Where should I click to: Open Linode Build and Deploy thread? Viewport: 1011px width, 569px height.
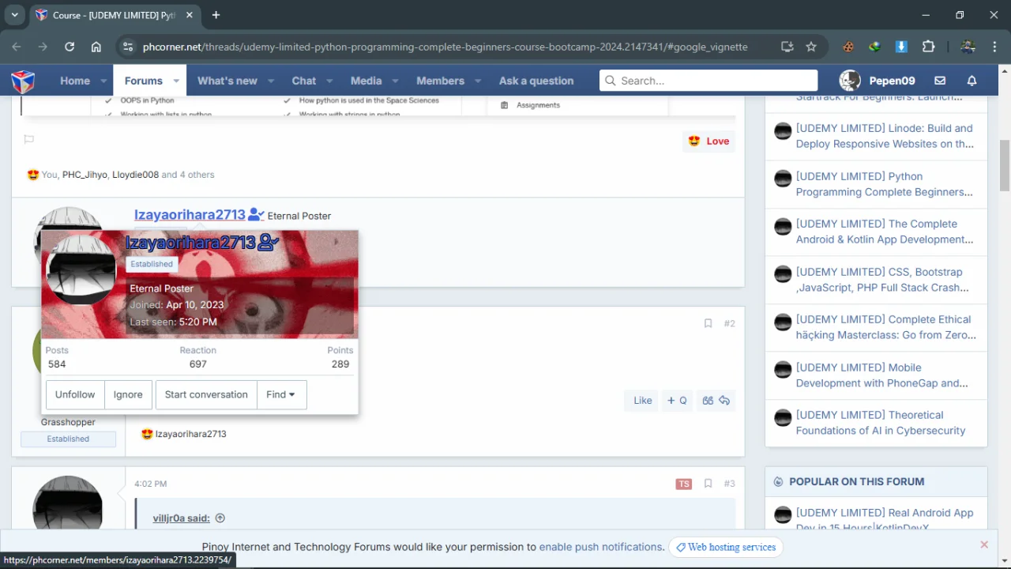click(885, 136)
